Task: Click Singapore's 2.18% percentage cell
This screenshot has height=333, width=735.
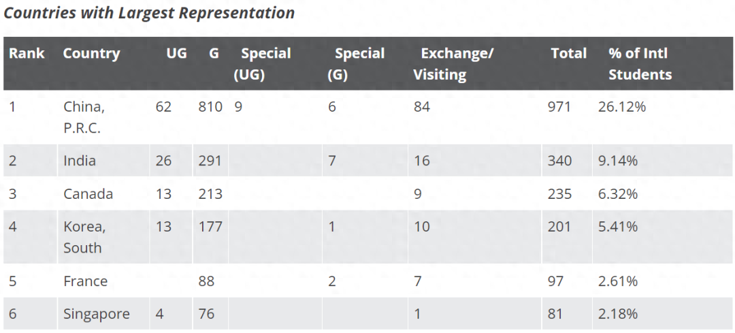Action: pos(617,314)
